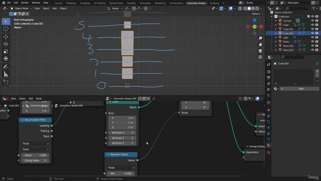Open Random Value Float type dropdown
Image resolution: width=321 pixels, height=181 pixels.
point(121,167)
